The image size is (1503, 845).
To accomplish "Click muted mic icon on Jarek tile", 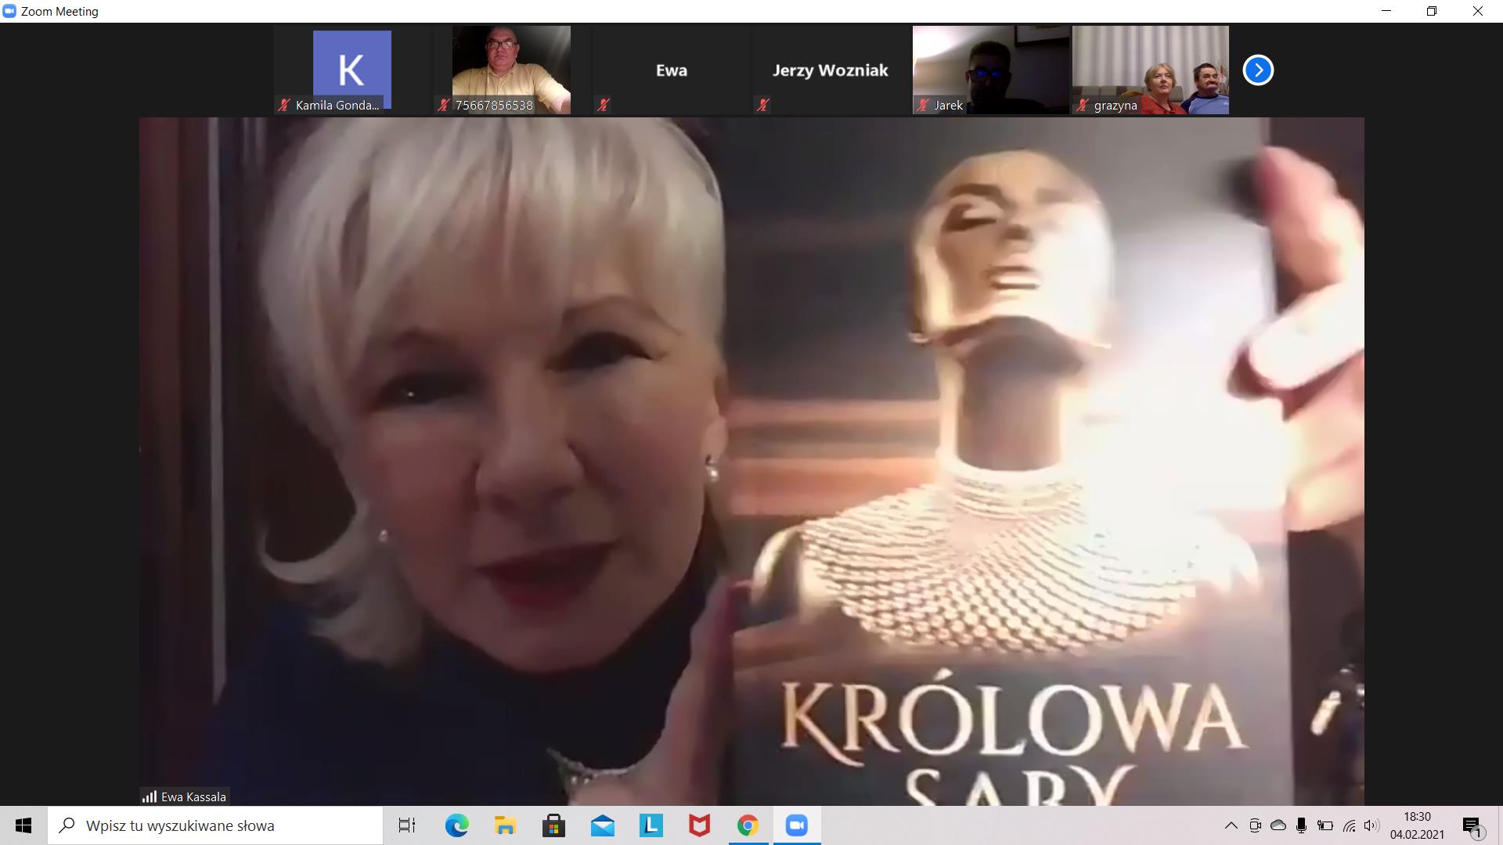I will [x=923, y=105].
